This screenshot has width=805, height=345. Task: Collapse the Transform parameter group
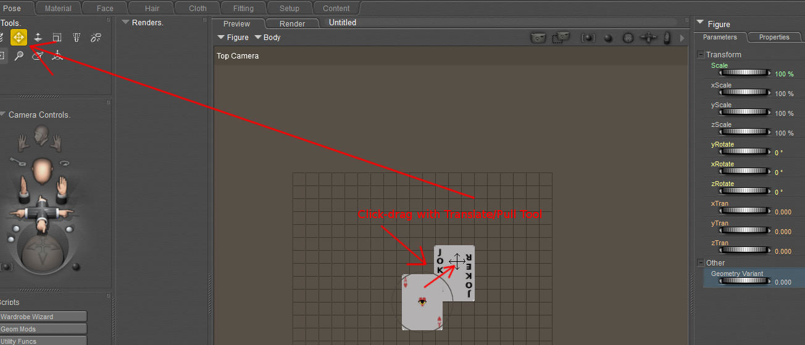pyautogui.click(x=701, y=54)
